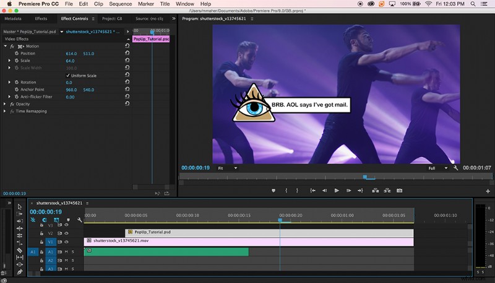Toggle Linked Selection in Timeline
This screenshot has height=283, width=495.
(x=56, y=219)
